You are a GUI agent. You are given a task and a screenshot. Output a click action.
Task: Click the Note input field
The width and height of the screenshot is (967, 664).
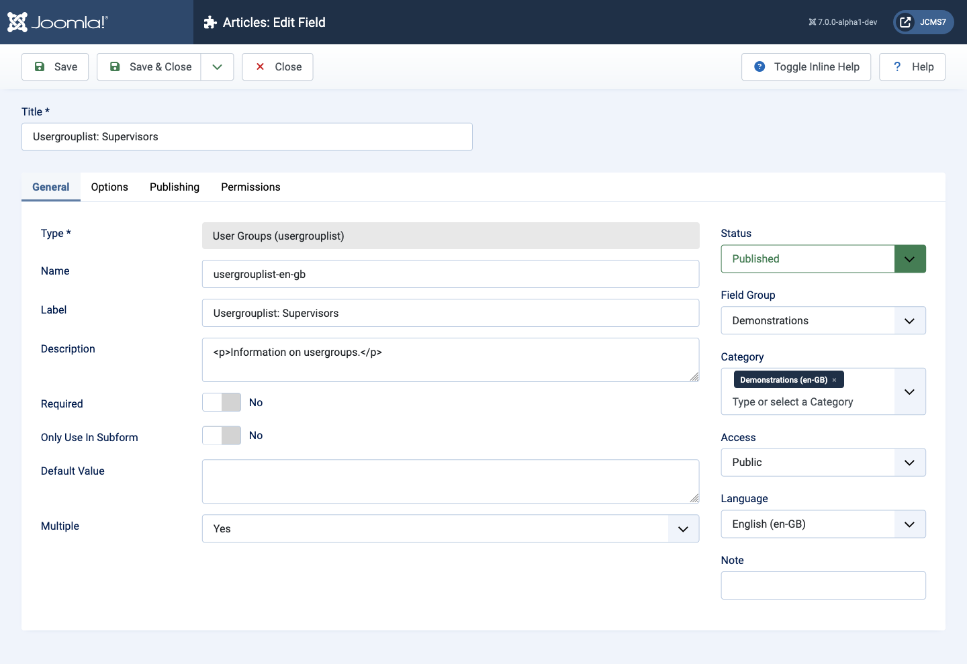click(x=823, y=585)
